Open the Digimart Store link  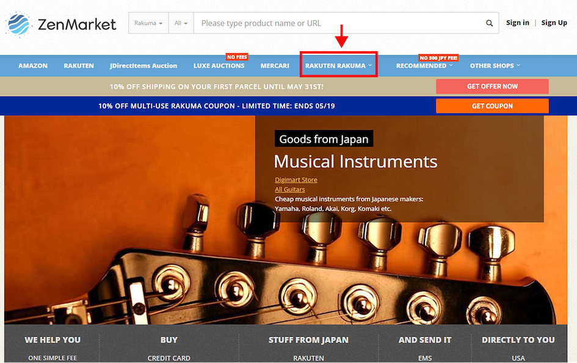point(296,180)
